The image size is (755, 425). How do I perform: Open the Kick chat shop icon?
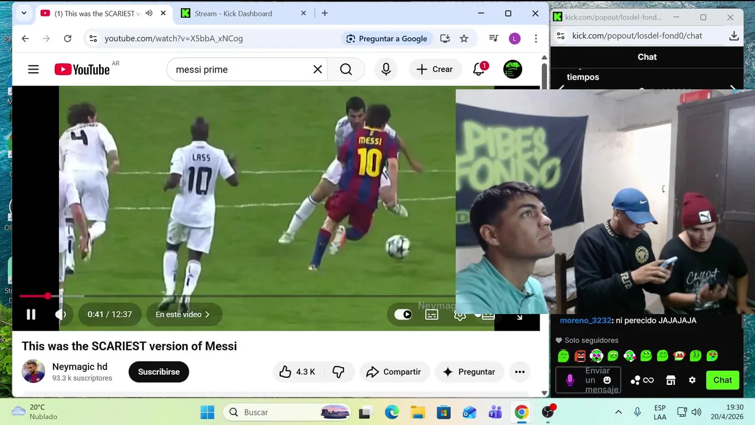click(671, 380)
